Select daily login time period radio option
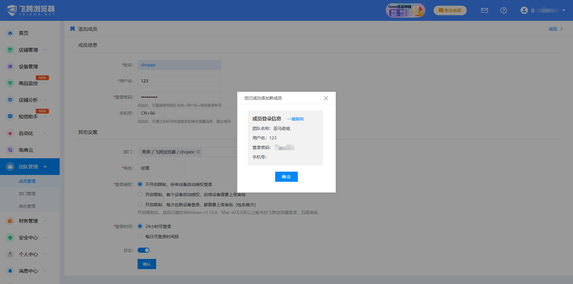 point(140,237)
